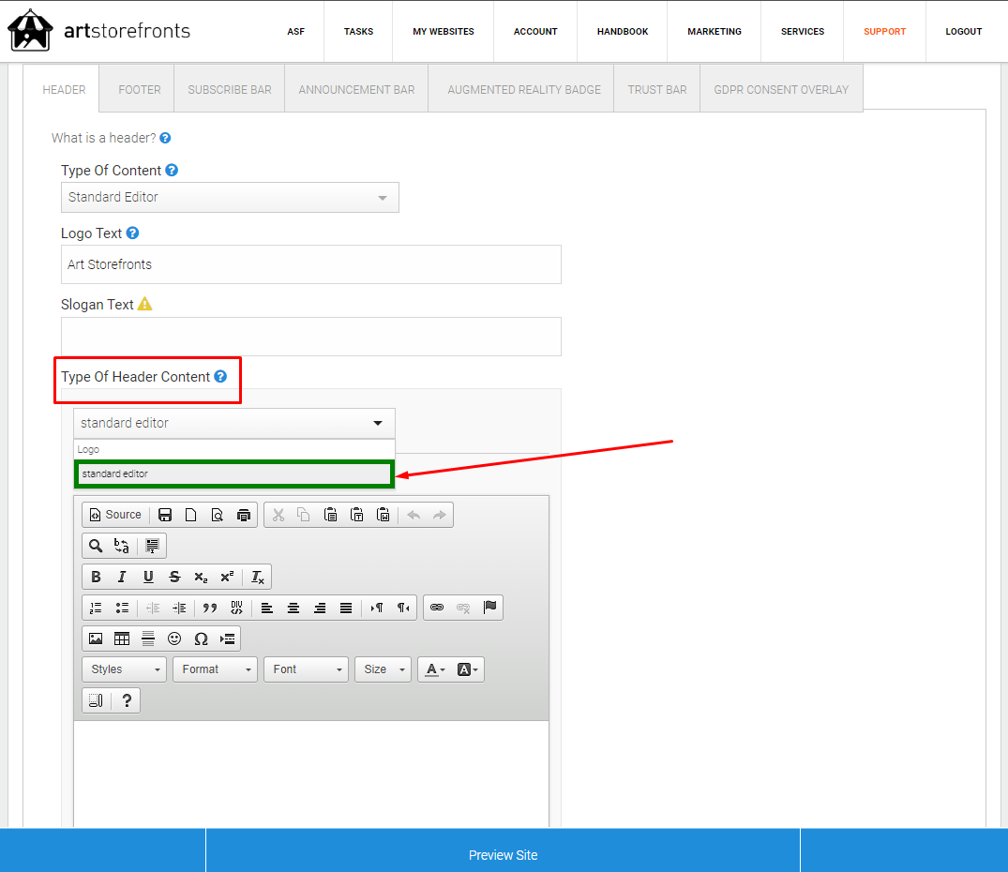Toggle Strikethrough formatting
Image resolution: width=1008 pixels, height=872 pixels.
tap(174, 577)
